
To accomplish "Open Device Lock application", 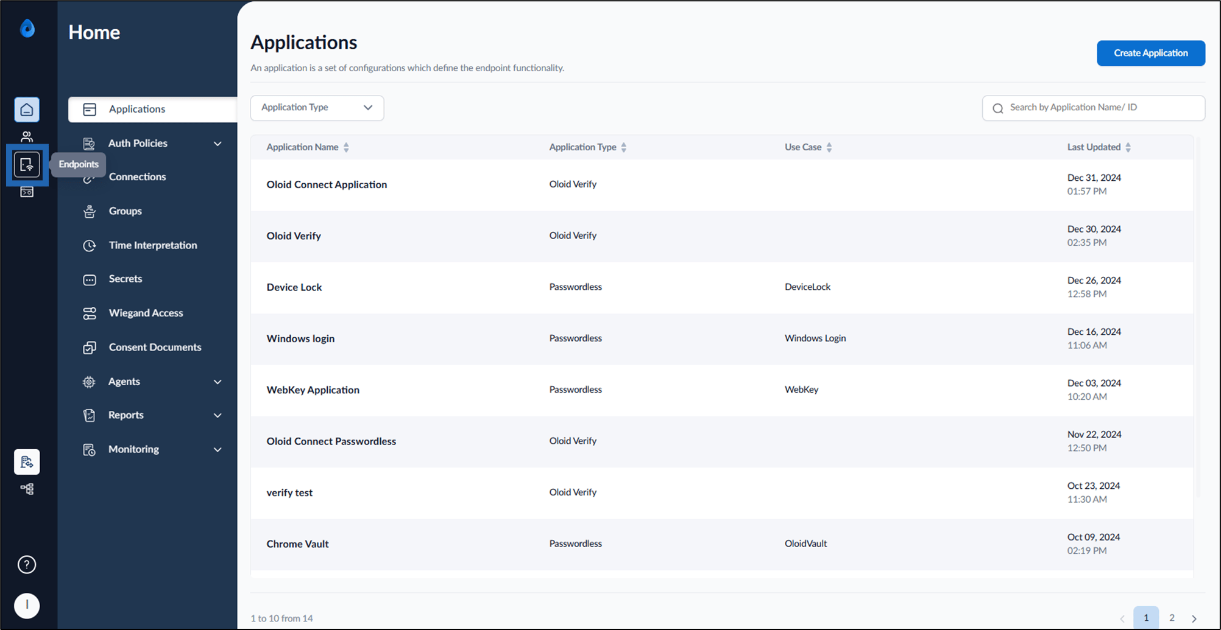I will tap(294, 287).
